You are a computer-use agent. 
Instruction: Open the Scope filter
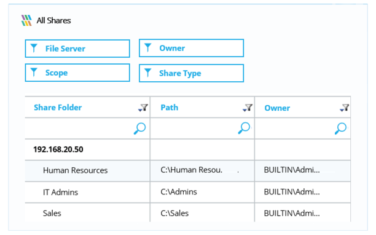click(x=77, y=73)
